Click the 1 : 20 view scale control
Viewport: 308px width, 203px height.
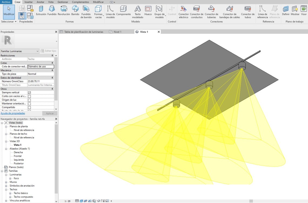point(68,201)
